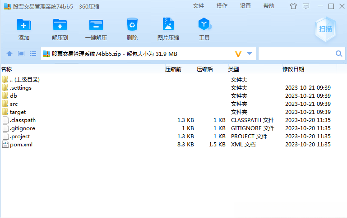Image resolution: width=347 pixels, height=218 pixels.
Task: Click the target folder icon
Action: 5,112
